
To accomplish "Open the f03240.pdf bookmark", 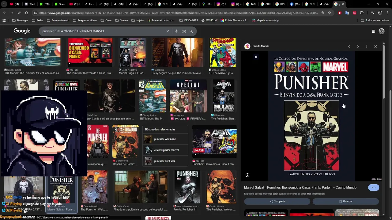I will [209, 20].
